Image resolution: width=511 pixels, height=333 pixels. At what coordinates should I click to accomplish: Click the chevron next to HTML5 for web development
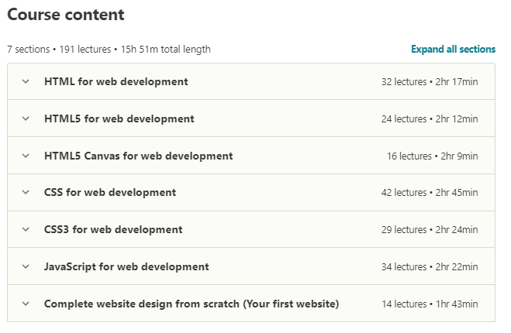26,118
